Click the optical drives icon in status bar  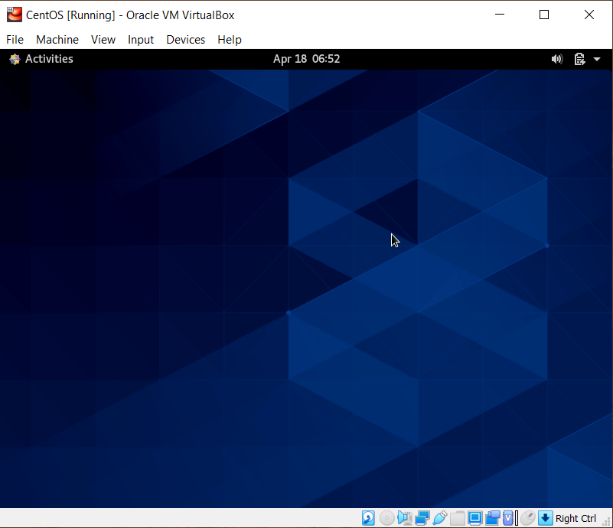386,518
